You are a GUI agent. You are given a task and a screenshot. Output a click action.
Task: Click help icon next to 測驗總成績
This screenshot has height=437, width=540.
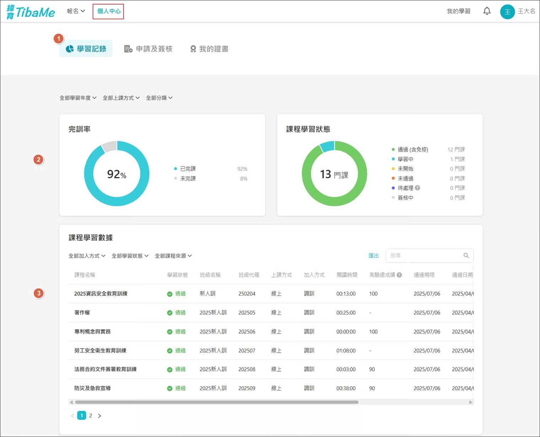coord(399,275)
